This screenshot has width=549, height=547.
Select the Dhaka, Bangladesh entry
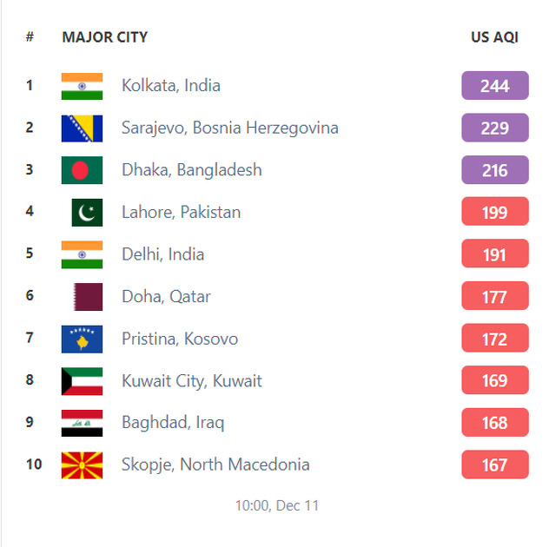pyautogui.click(x=191, y=170)
